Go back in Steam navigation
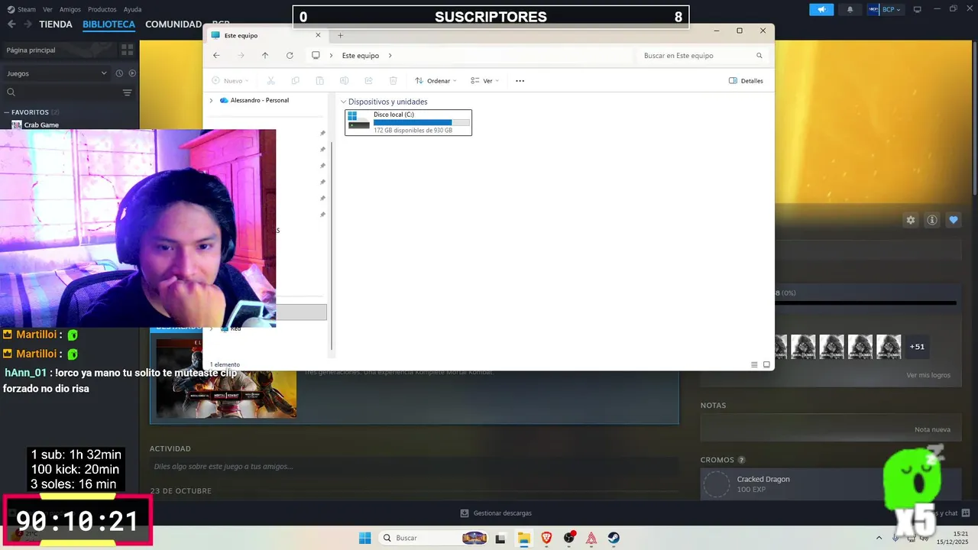978x550 pixels. (11, 24)
